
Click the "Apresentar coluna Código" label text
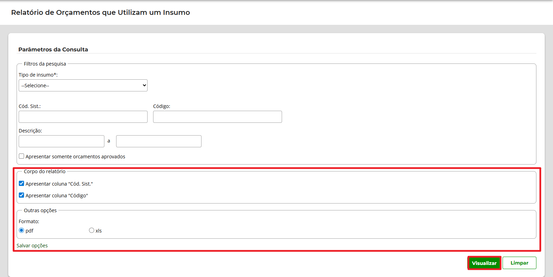[57, 196]
